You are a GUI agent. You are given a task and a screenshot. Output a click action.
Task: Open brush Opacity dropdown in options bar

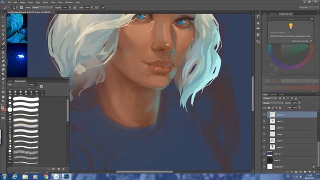click(70, 7)
